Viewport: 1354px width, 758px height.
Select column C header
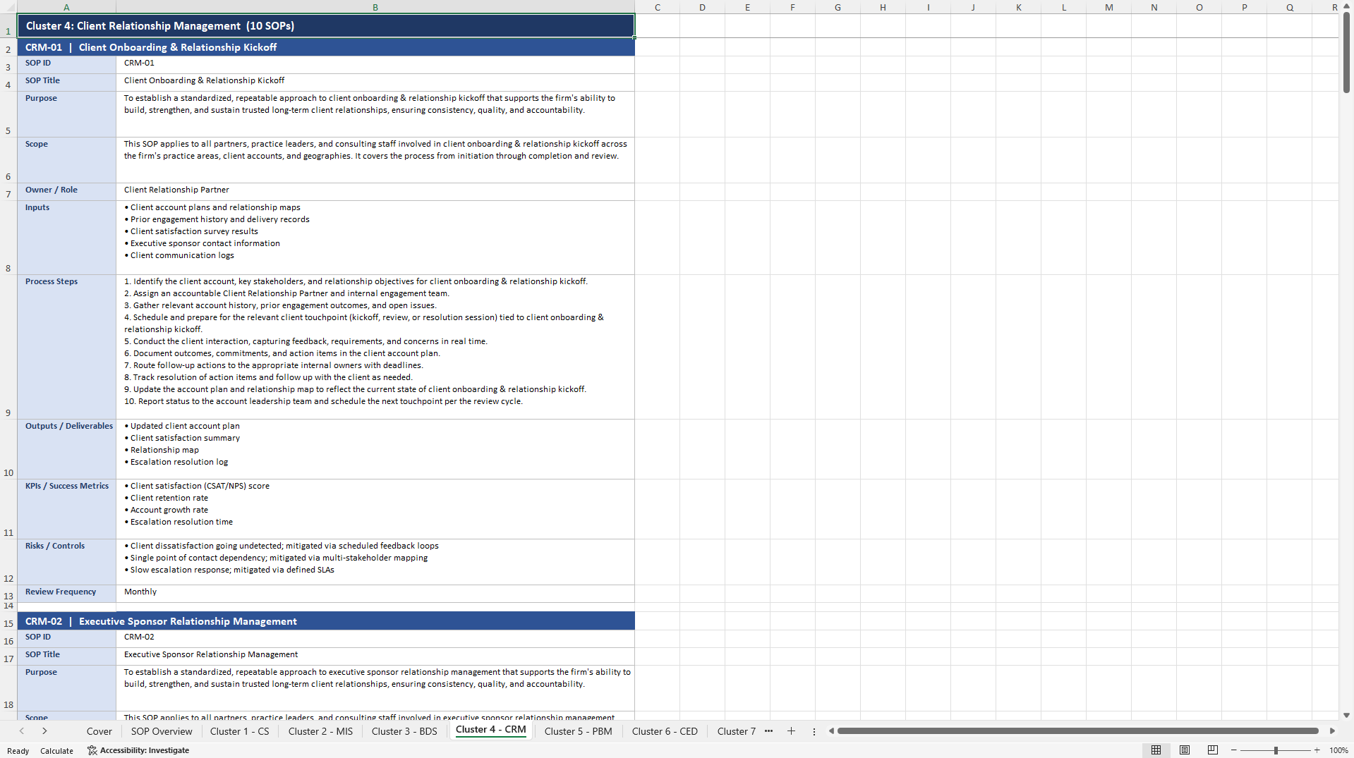[x=657, y=7]
